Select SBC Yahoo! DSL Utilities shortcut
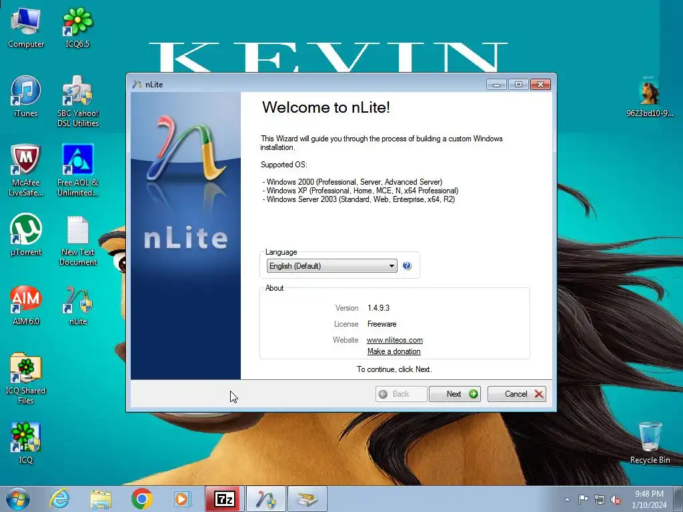This screenshot has width=683, height=512. tap(78, 101)
